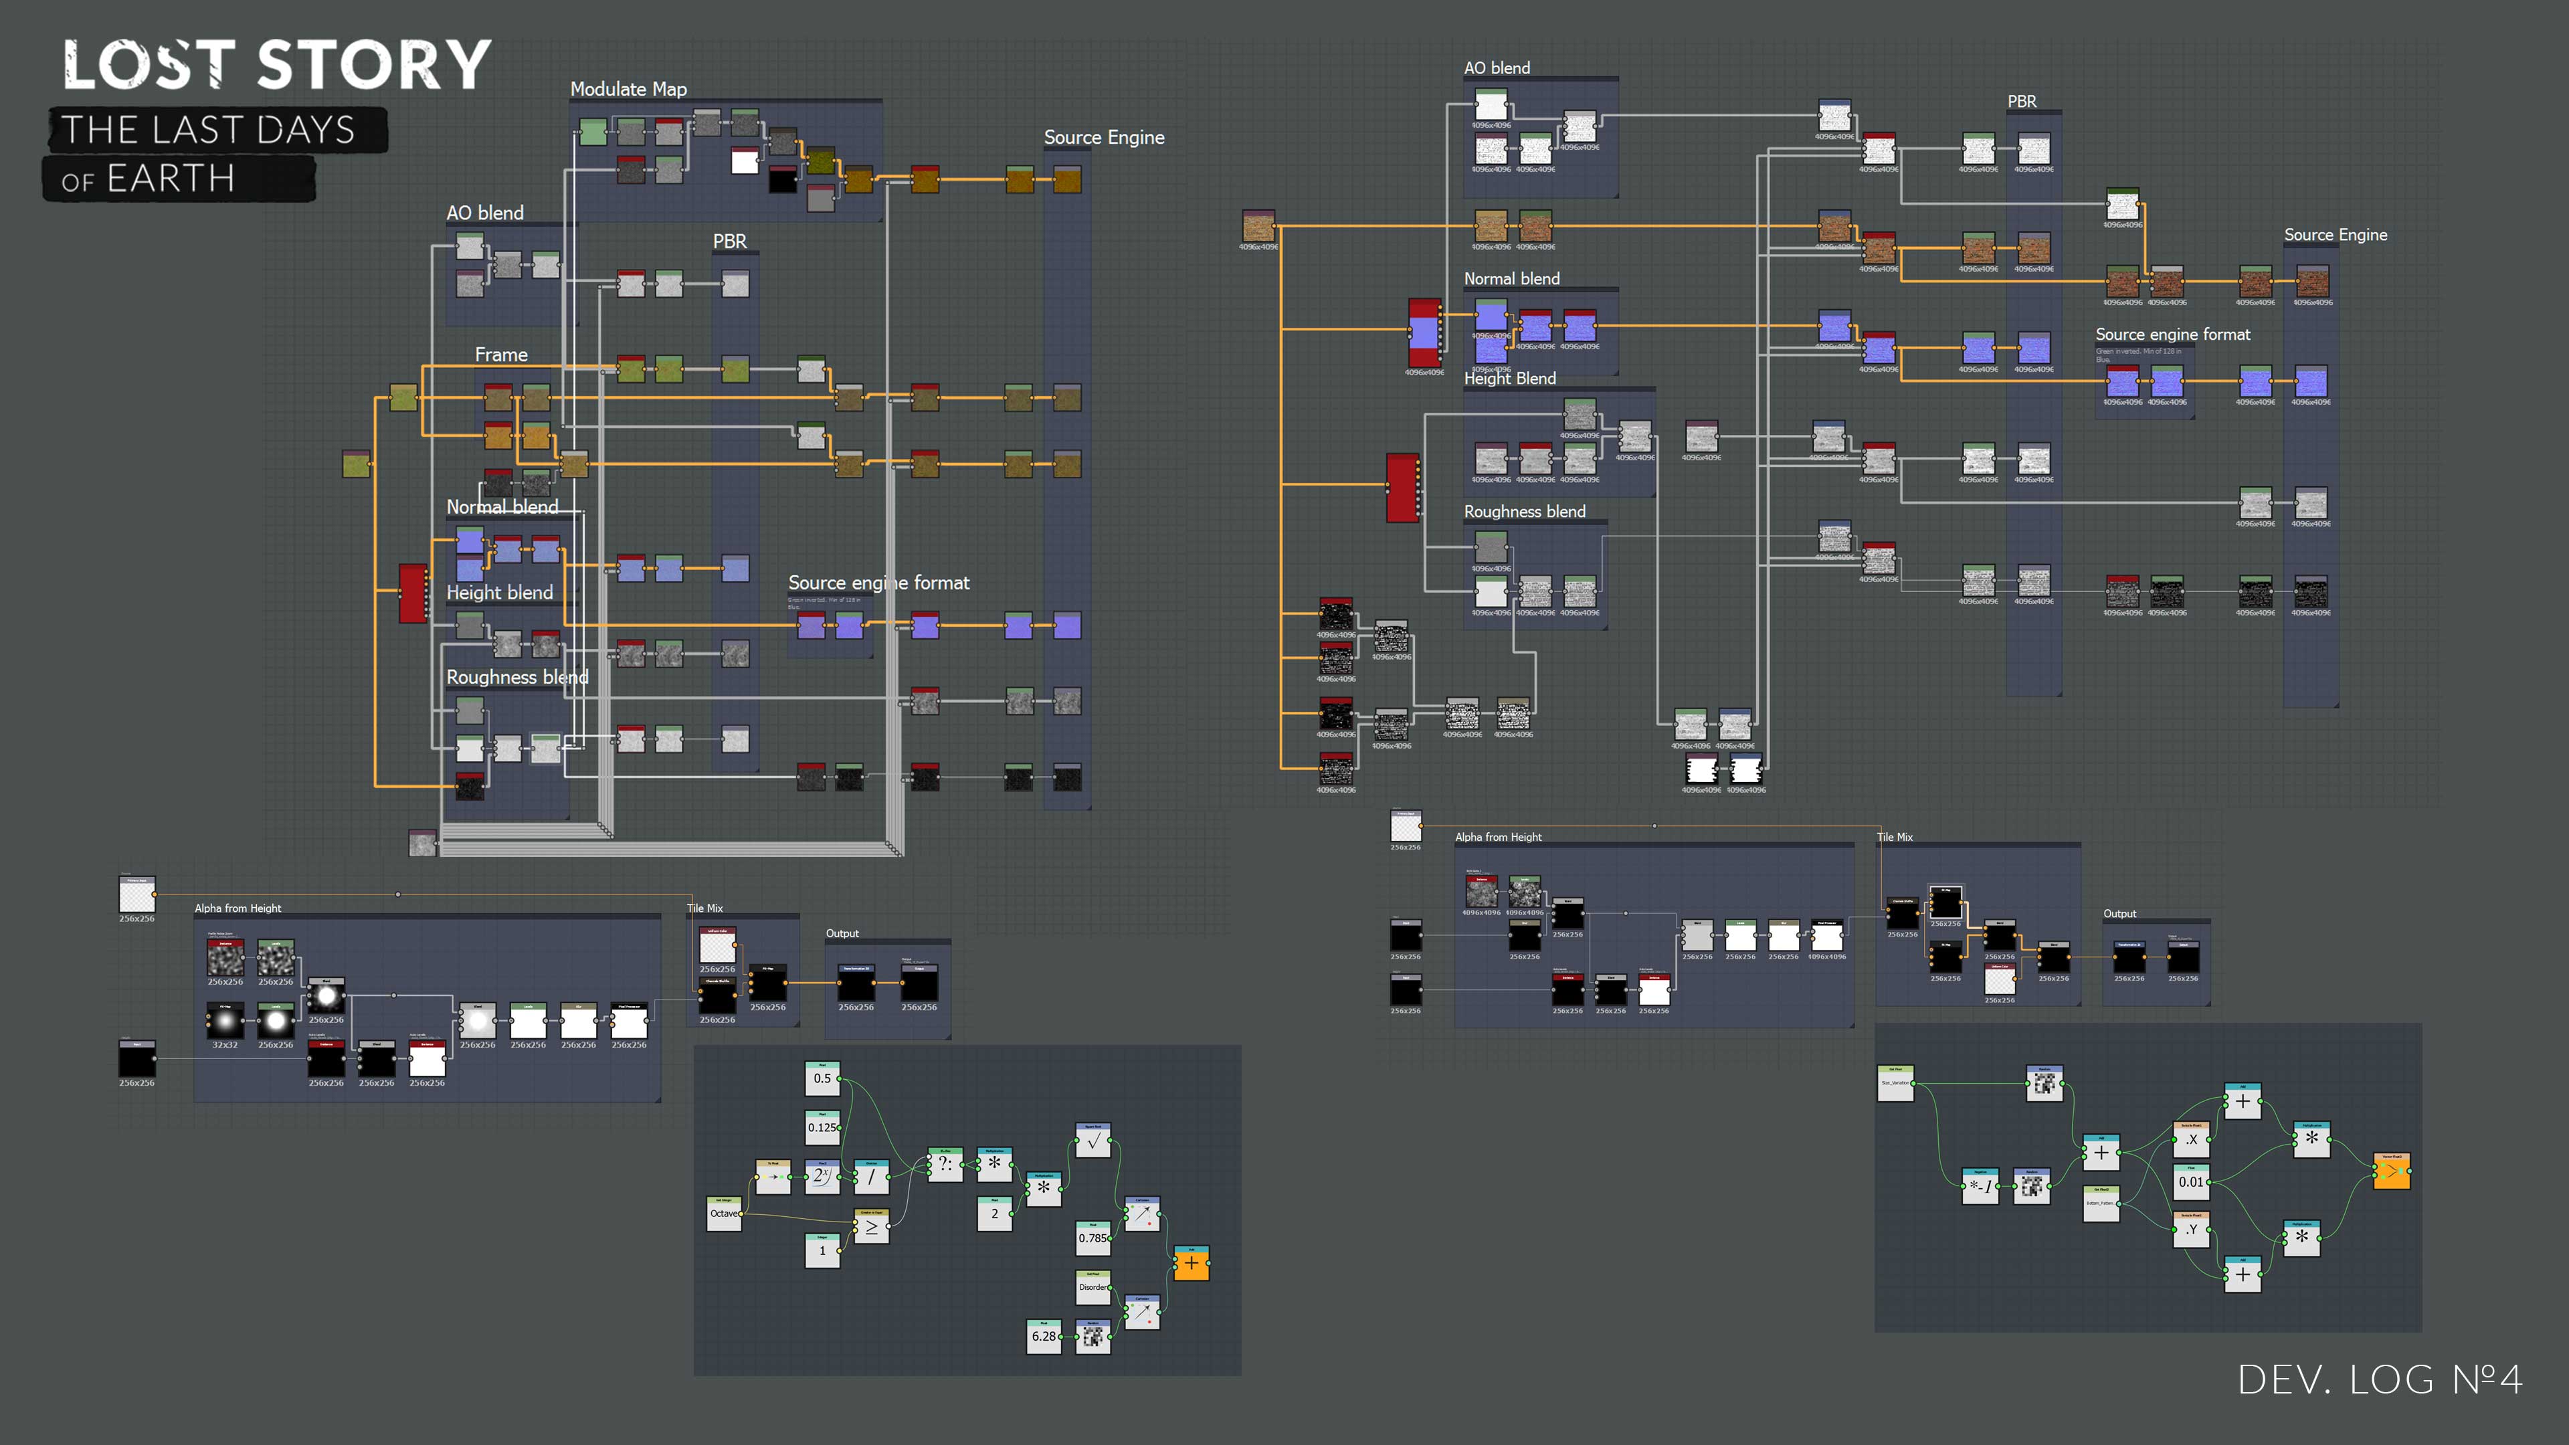Select the Get Integer Octave node
The height and width of the screenshot is (1445, 2569).
point(724,1214)
